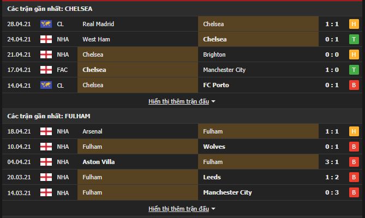Click the Champions League flag icon for Real Madrid match
The height and width of the screenshot is (218, 365).
[46, 24]
